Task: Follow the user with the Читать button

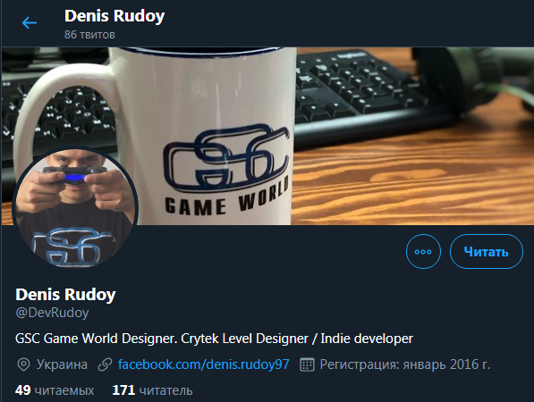Action: click(487, 252)
